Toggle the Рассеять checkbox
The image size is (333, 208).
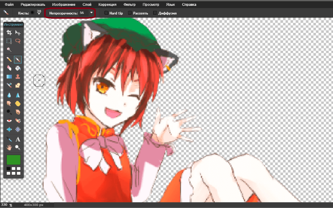(130, 13)
